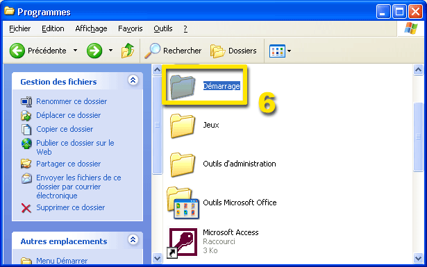Click the move icon beside Déplacer

click(26, 116)
